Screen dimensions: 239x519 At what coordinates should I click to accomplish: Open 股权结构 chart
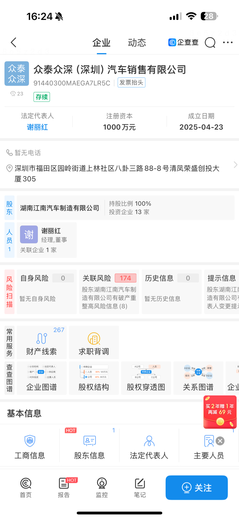pos(94,378)
